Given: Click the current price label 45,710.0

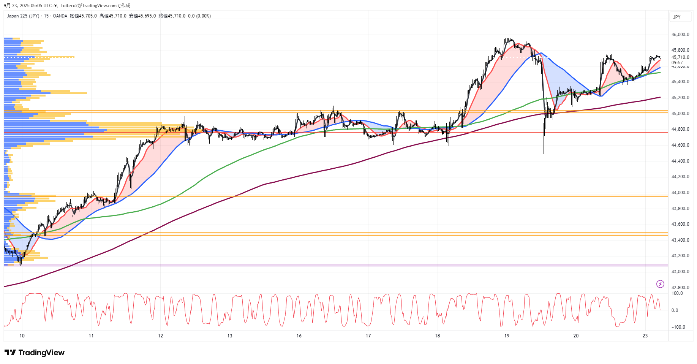Looking at the screenshot, I should [680, 57].
